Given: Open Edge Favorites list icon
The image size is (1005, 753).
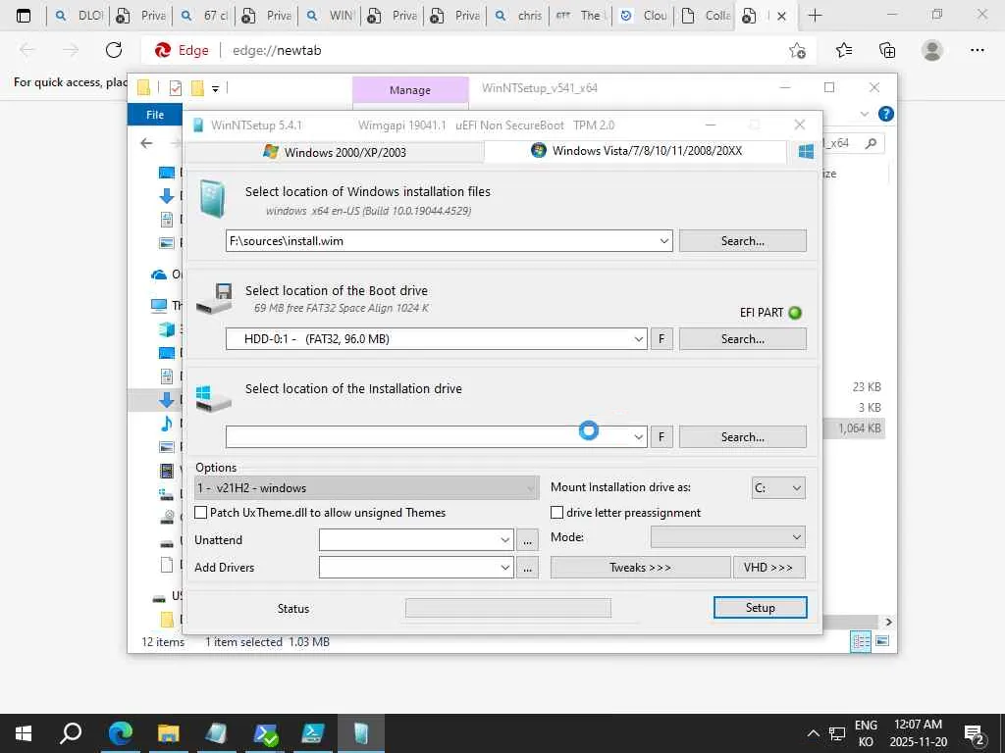Looking at the screenshot, I should point(843,50).
